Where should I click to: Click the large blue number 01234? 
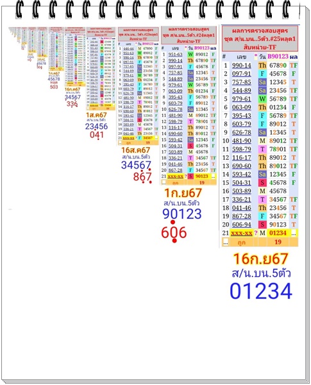[x=261, y=291]
